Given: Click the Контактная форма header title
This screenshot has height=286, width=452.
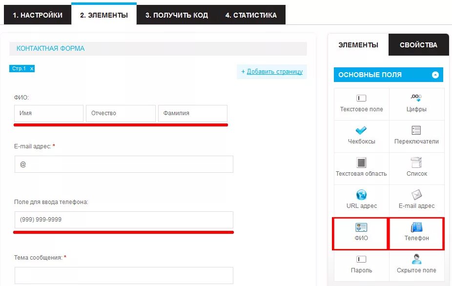Looking at the screenshot, I should point(50,48).
